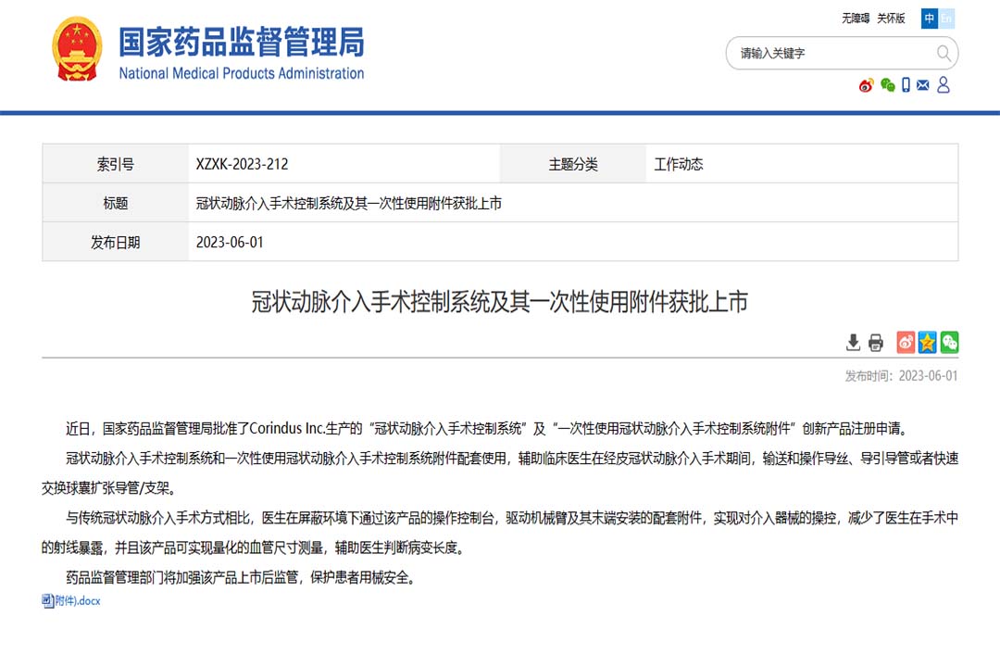Click the download article icon

[853, 343]
